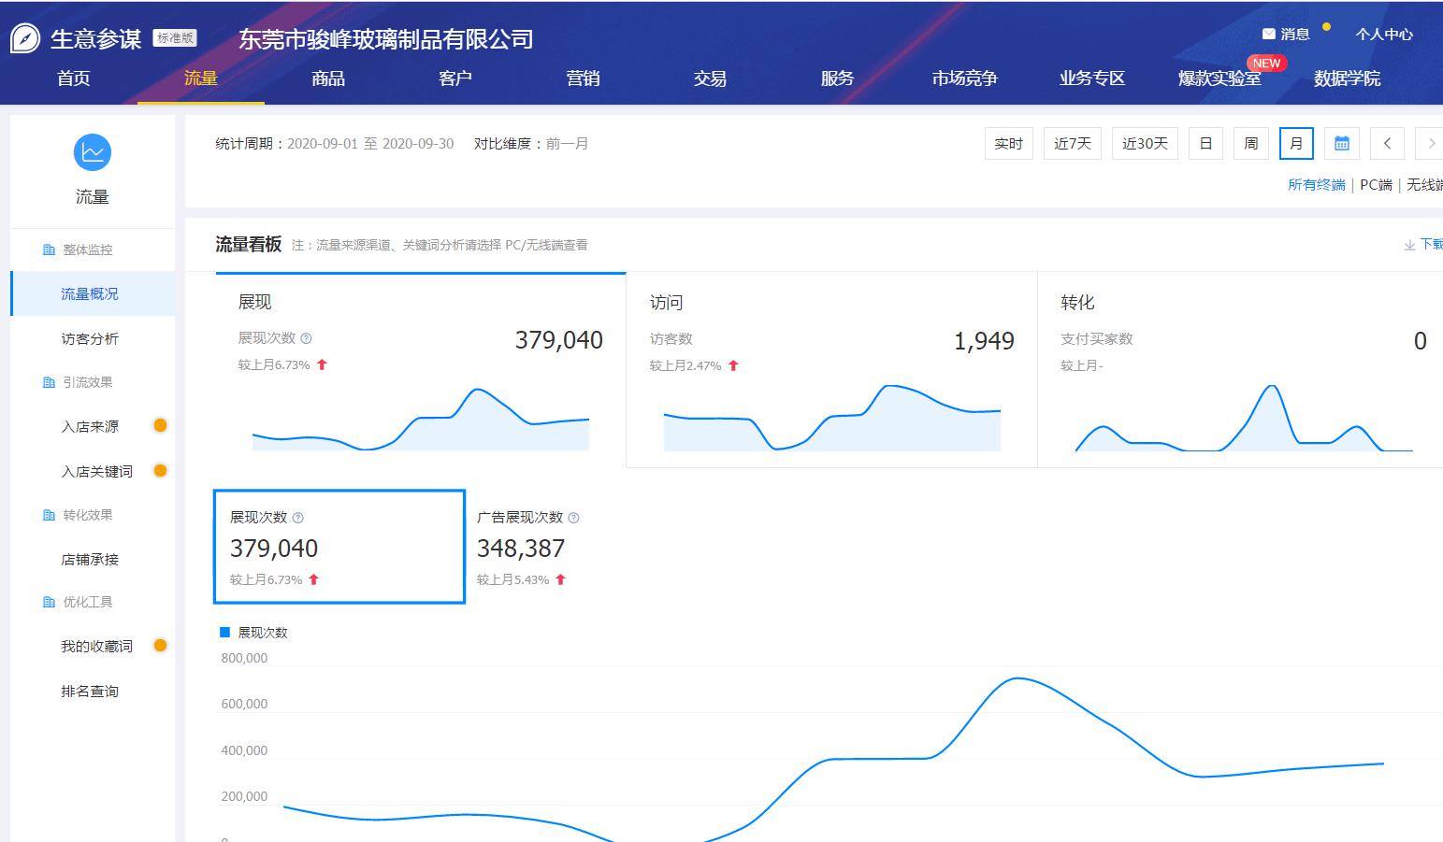Viewport: 1443px width, 842px height.
Task: Switch to the 商品 navigation tab
Action: pyautogui.click(x=326, y=78)
